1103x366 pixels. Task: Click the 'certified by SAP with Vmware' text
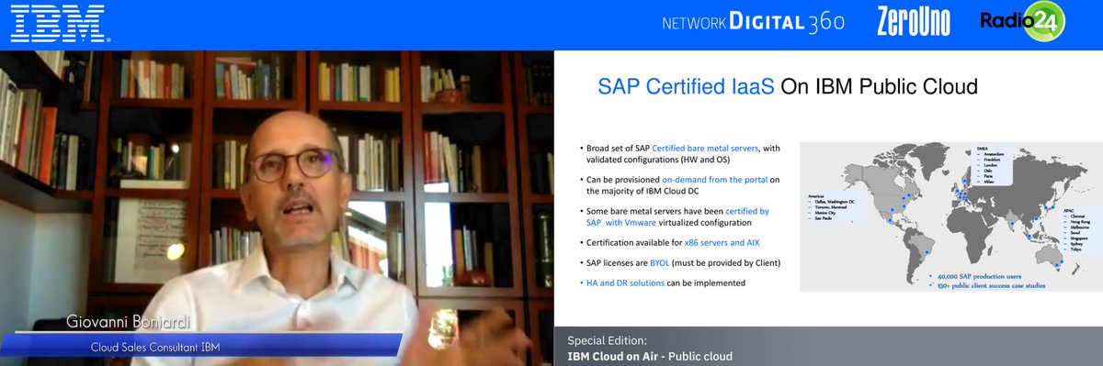coord(677,216)
